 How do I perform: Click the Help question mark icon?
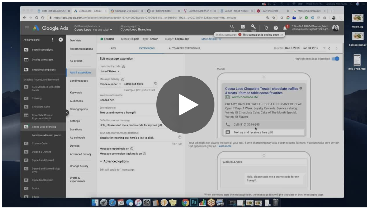275,29
